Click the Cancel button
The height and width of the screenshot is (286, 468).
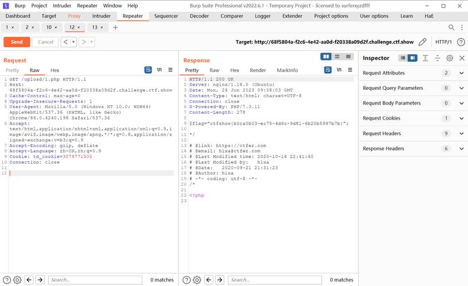[45, 42]
